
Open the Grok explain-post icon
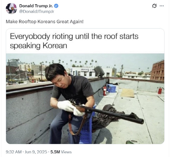point(154,6)
